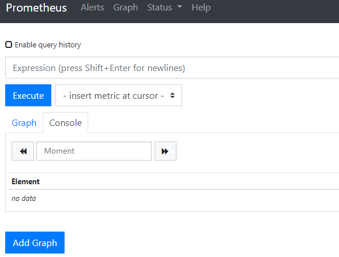
Task: Open the Graph navbar item
Action: tap(126, 8)
